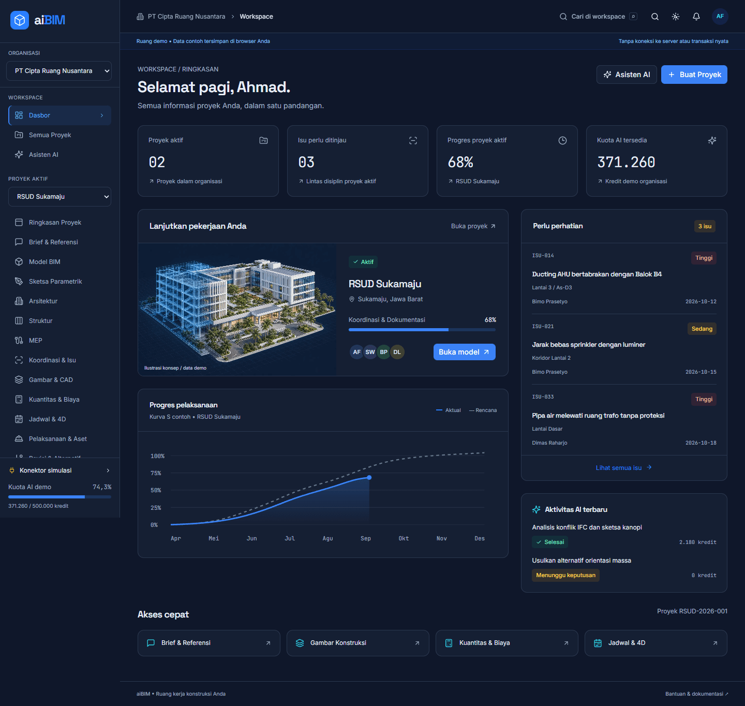Click the Cari di workspace search field
Screen dimensions: 745x706
(x=598, y=17)
